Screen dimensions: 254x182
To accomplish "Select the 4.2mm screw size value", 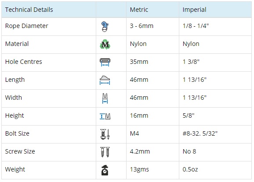I will 140,151.
